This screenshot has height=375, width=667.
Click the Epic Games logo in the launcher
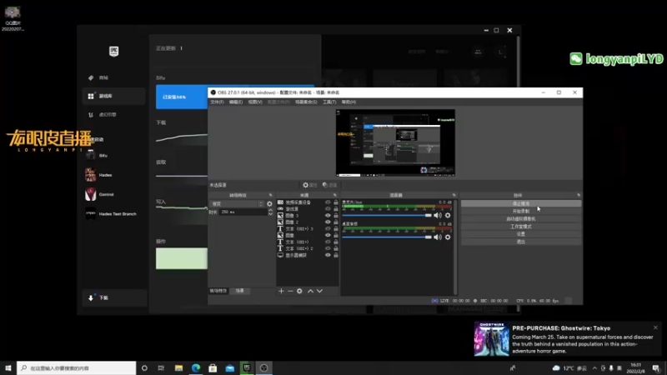click(113, 52)
